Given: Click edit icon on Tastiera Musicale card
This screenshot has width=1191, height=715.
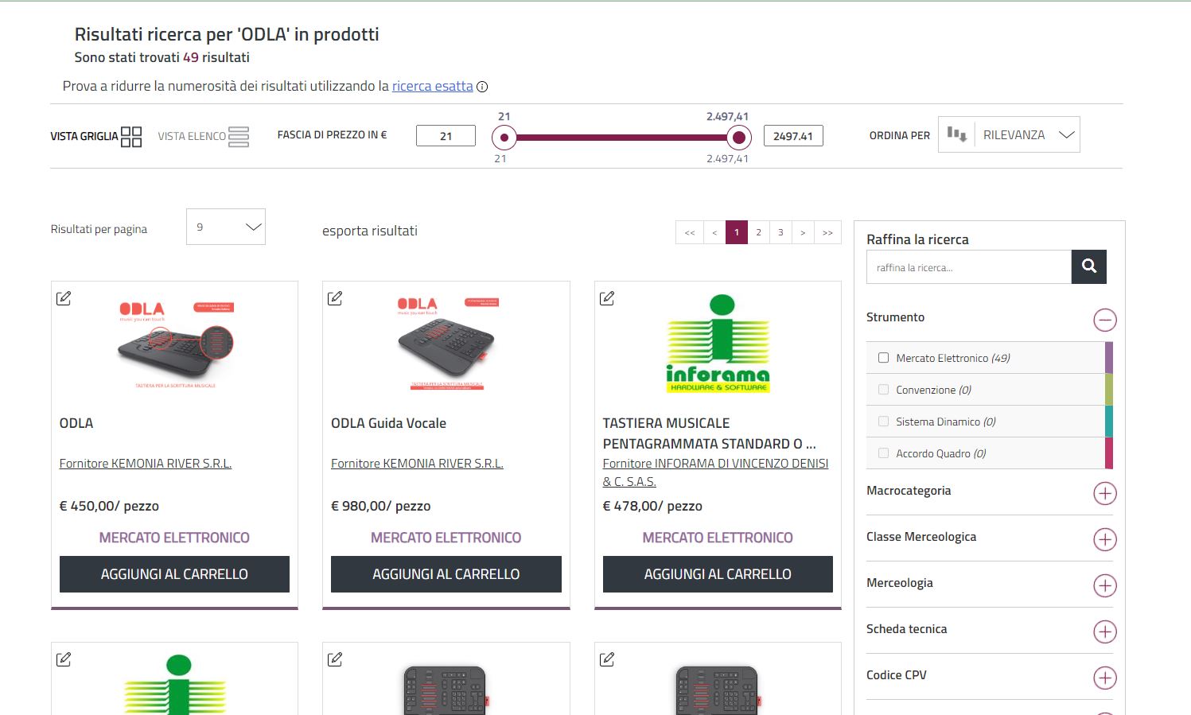Looking at the screenshot, I should click(607, 298).
